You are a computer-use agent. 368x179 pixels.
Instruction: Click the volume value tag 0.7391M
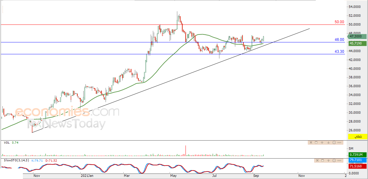[357, 155]
